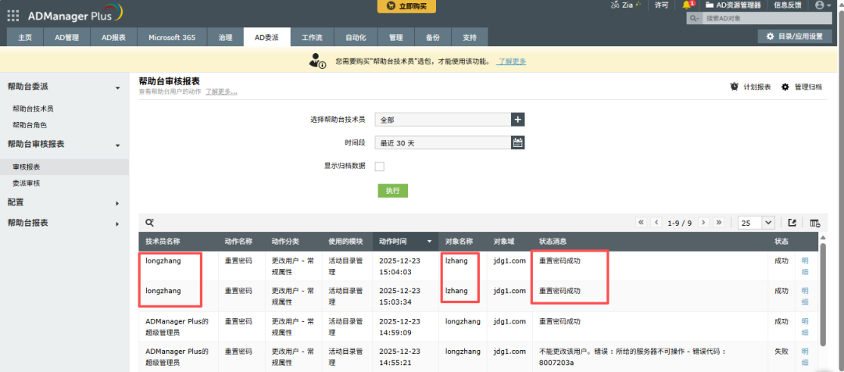The height and width of the screenshot is (372, 844).
Task: Open 帮助台技术员 in sidebar
Action: tap(34, 109)
